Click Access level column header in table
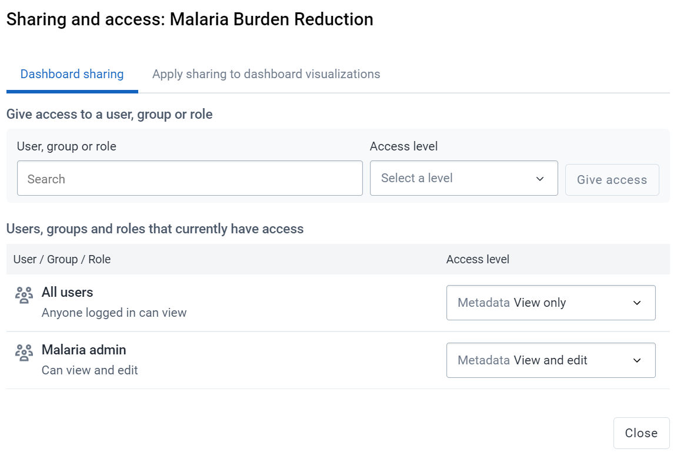Viewport: 687px width, 459px height. coord(478,259)
